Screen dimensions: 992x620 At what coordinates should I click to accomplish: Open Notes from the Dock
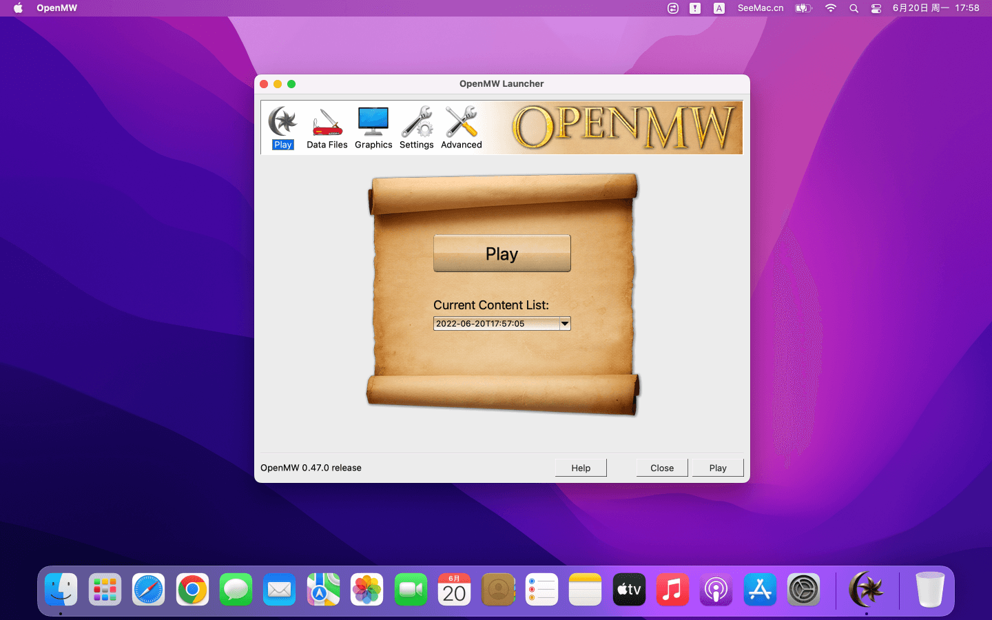point(585,590)
